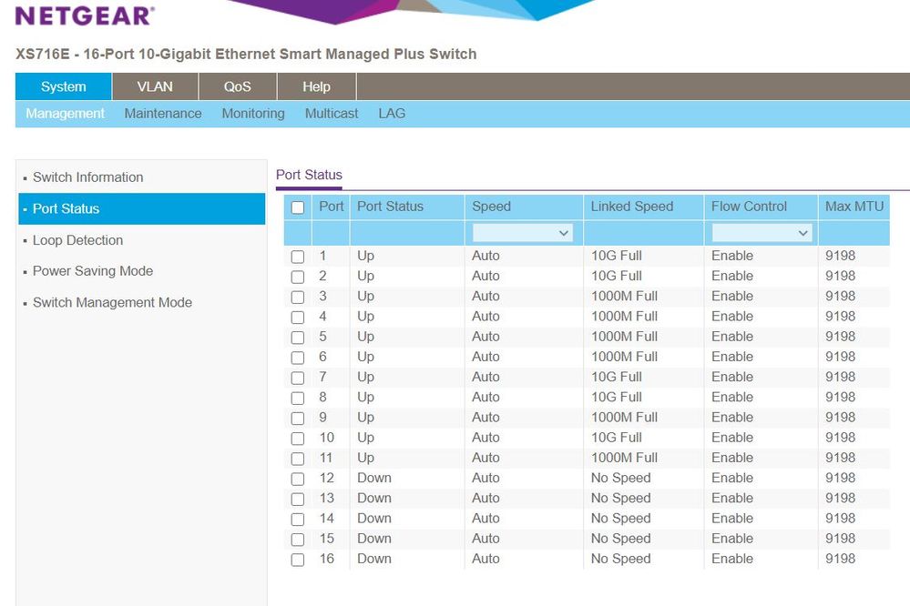Open the VLAN tab
This screenshot has width=910, height=606.
coord(155,86)
